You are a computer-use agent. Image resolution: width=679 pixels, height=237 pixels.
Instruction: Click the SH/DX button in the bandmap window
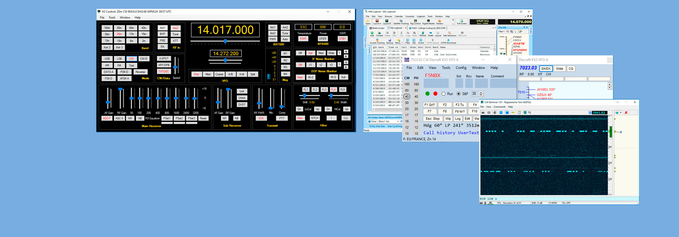tap(546, 69)
